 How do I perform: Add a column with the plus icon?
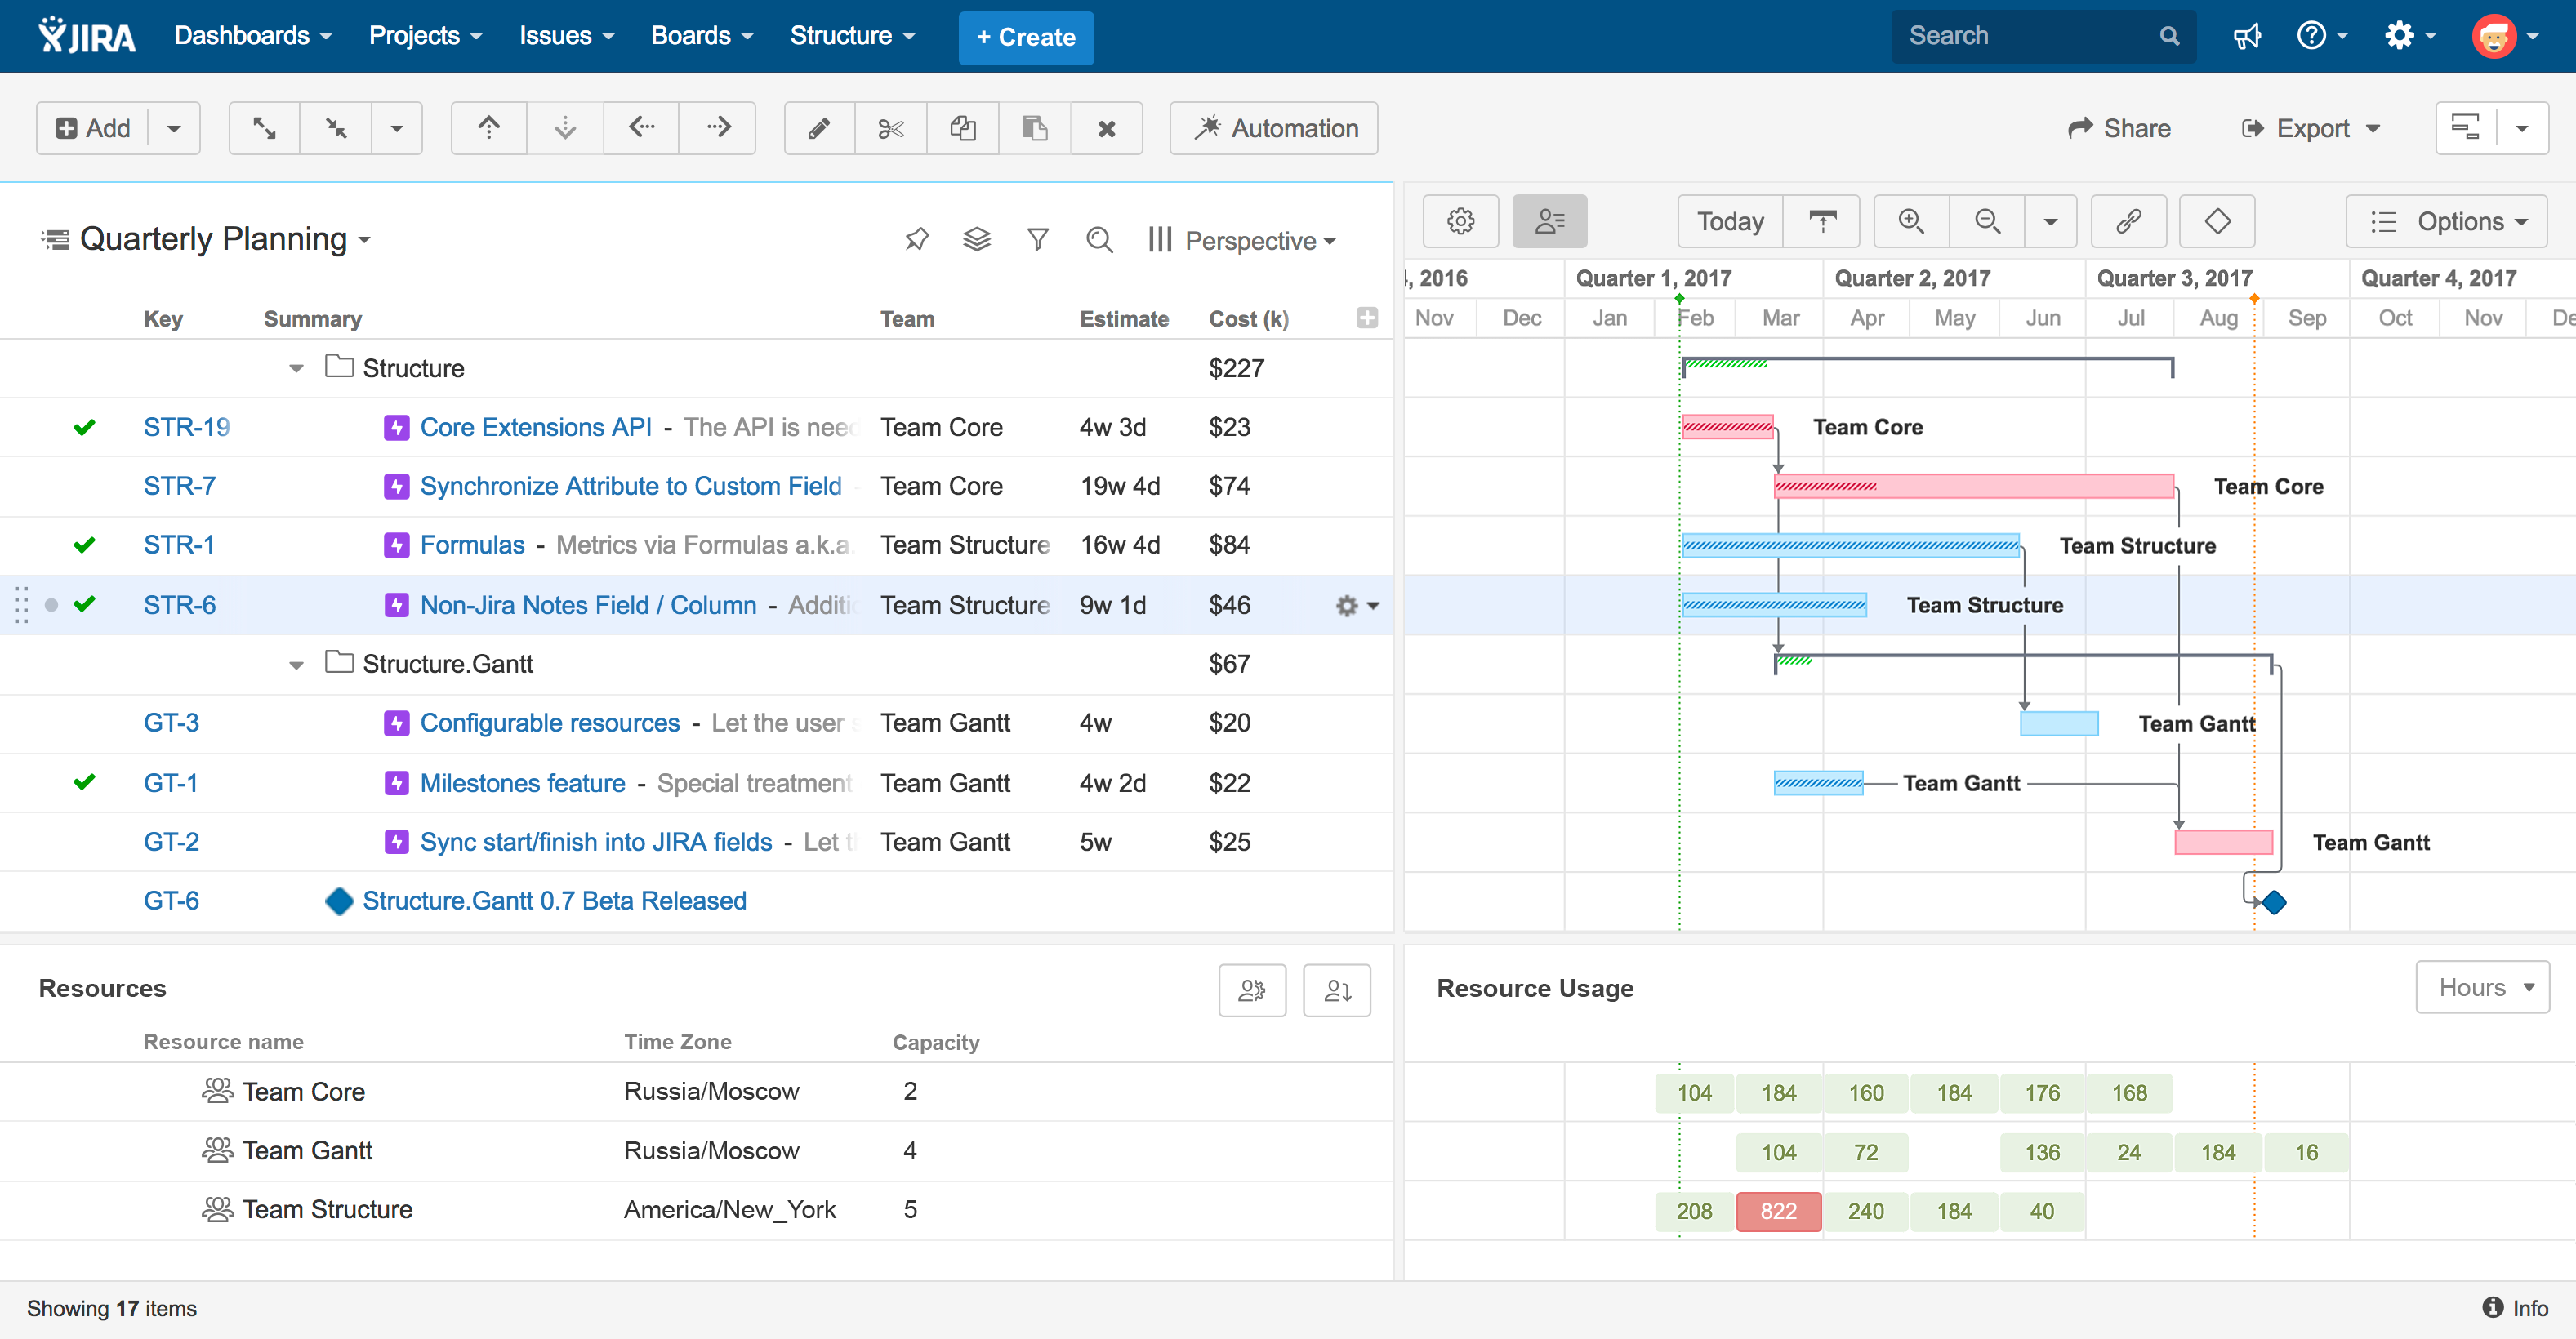pyautogui.click(x=1367, y=318)
